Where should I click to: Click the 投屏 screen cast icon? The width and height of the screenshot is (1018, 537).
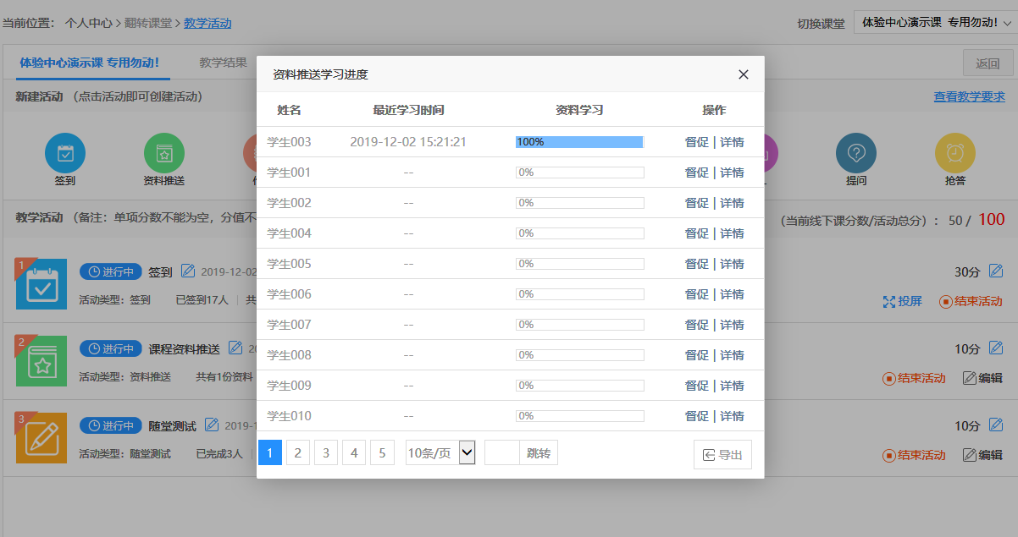point(889,302)
